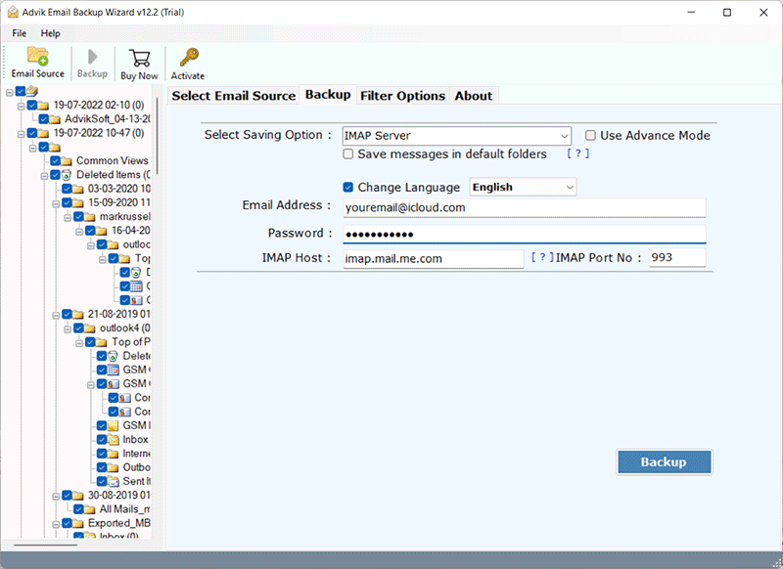Screen dimensions: 783x569
Task: Switch to the About tab
Action: click(474, 96)
